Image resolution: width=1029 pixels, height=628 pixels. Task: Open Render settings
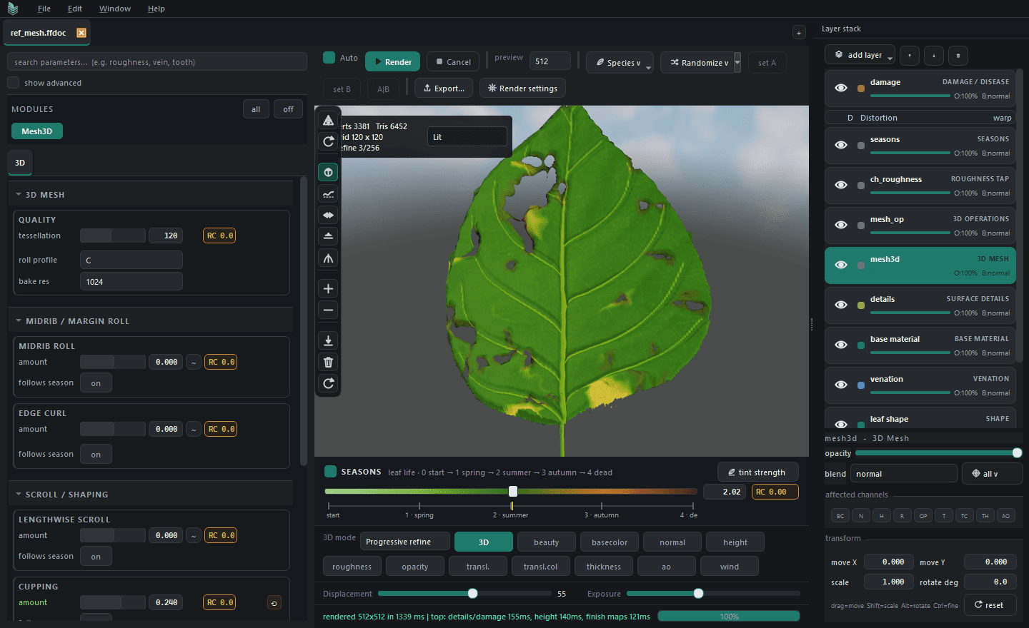tap(522, 88)
